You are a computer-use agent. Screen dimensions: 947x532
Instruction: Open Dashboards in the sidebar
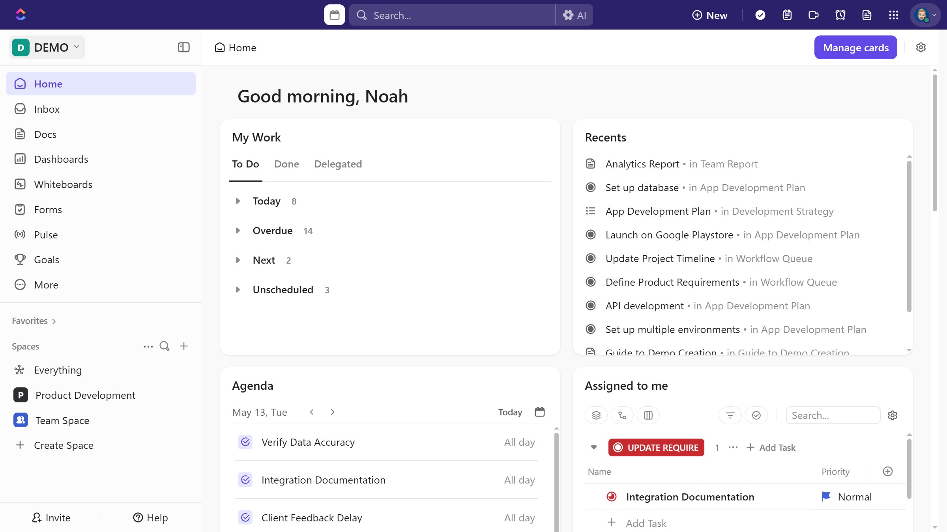101,159
